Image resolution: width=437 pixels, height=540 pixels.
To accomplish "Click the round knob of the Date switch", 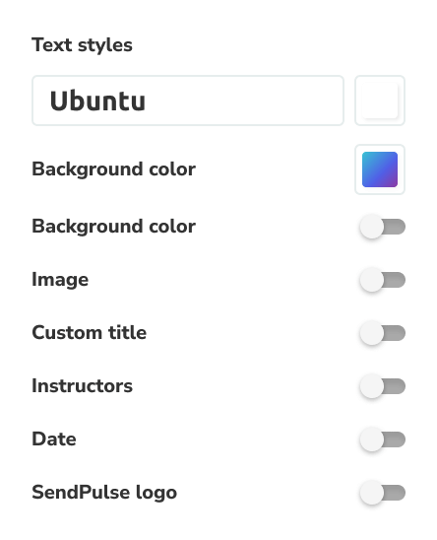I will point(372,439).
